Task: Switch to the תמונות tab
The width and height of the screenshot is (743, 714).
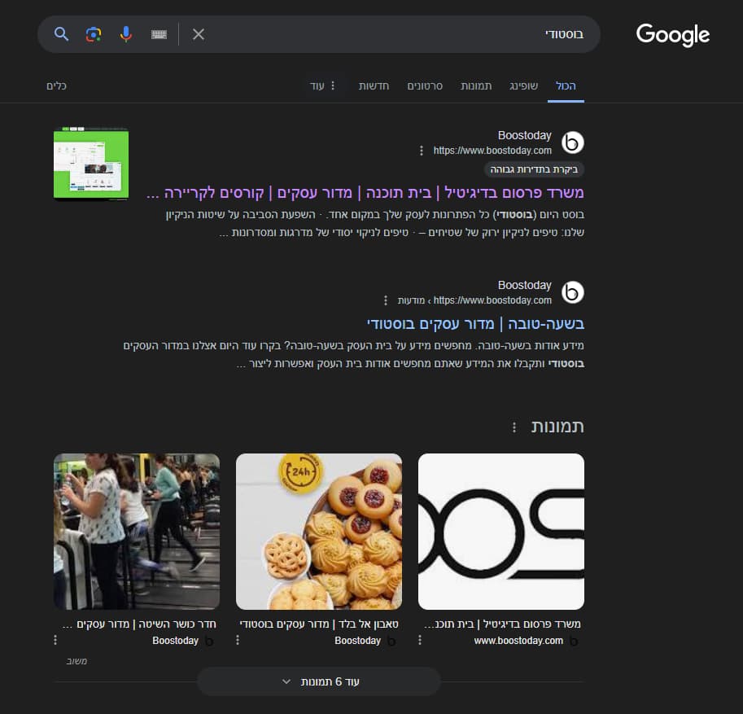Action: point(476,85)
